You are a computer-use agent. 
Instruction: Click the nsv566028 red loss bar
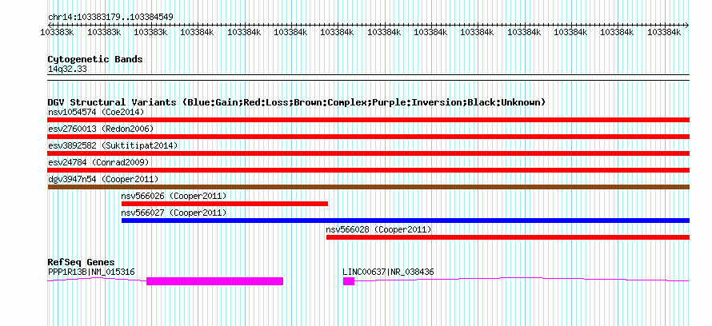click(508, 237)
